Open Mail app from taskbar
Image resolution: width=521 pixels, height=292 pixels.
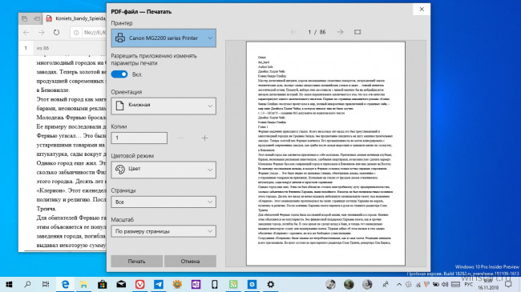121,284
